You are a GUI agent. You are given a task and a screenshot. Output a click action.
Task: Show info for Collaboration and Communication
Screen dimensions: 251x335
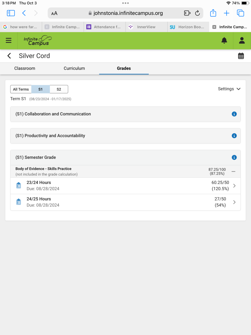(234, 114)
